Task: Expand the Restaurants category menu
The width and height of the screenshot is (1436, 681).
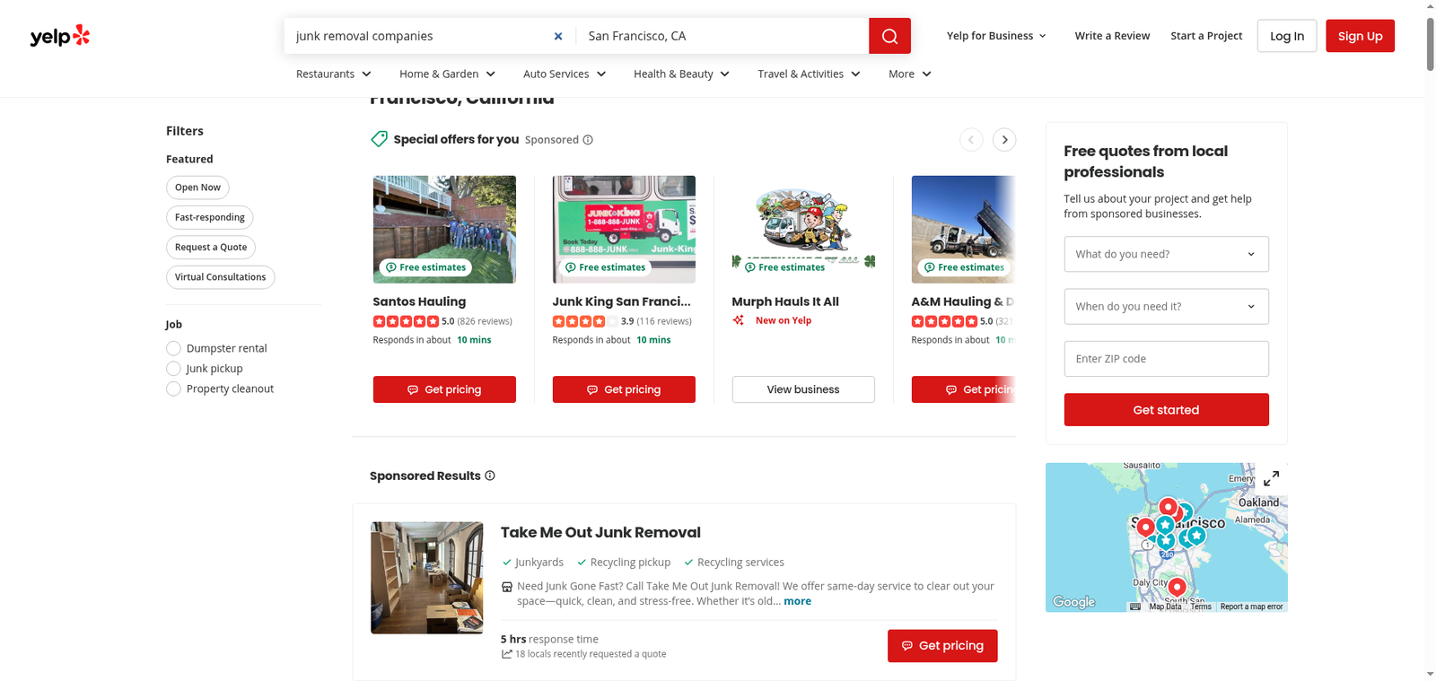Action: click(334, 74)
